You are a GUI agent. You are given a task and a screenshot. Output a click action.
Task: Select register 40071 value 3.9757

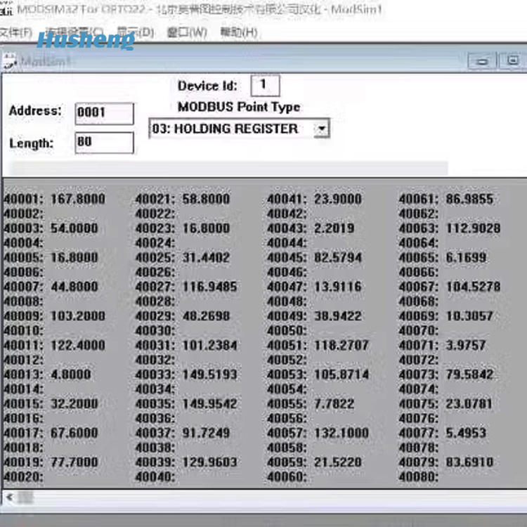click(466, 345)
